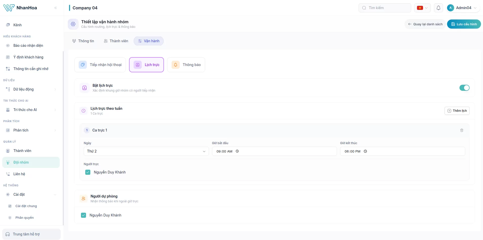Expand Phân tích submenu chevron
This screenshot has height=240, width=483.
pyautogui.click(x=55, y=130)
